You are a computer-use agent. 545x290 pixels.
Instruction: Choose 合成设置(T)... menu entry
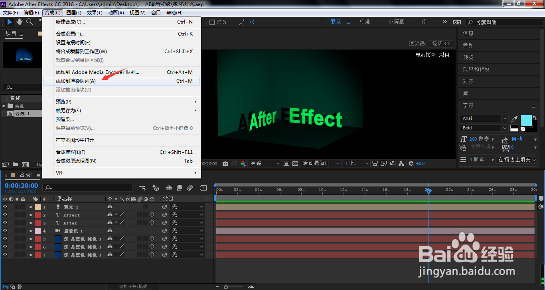point(121,34)
